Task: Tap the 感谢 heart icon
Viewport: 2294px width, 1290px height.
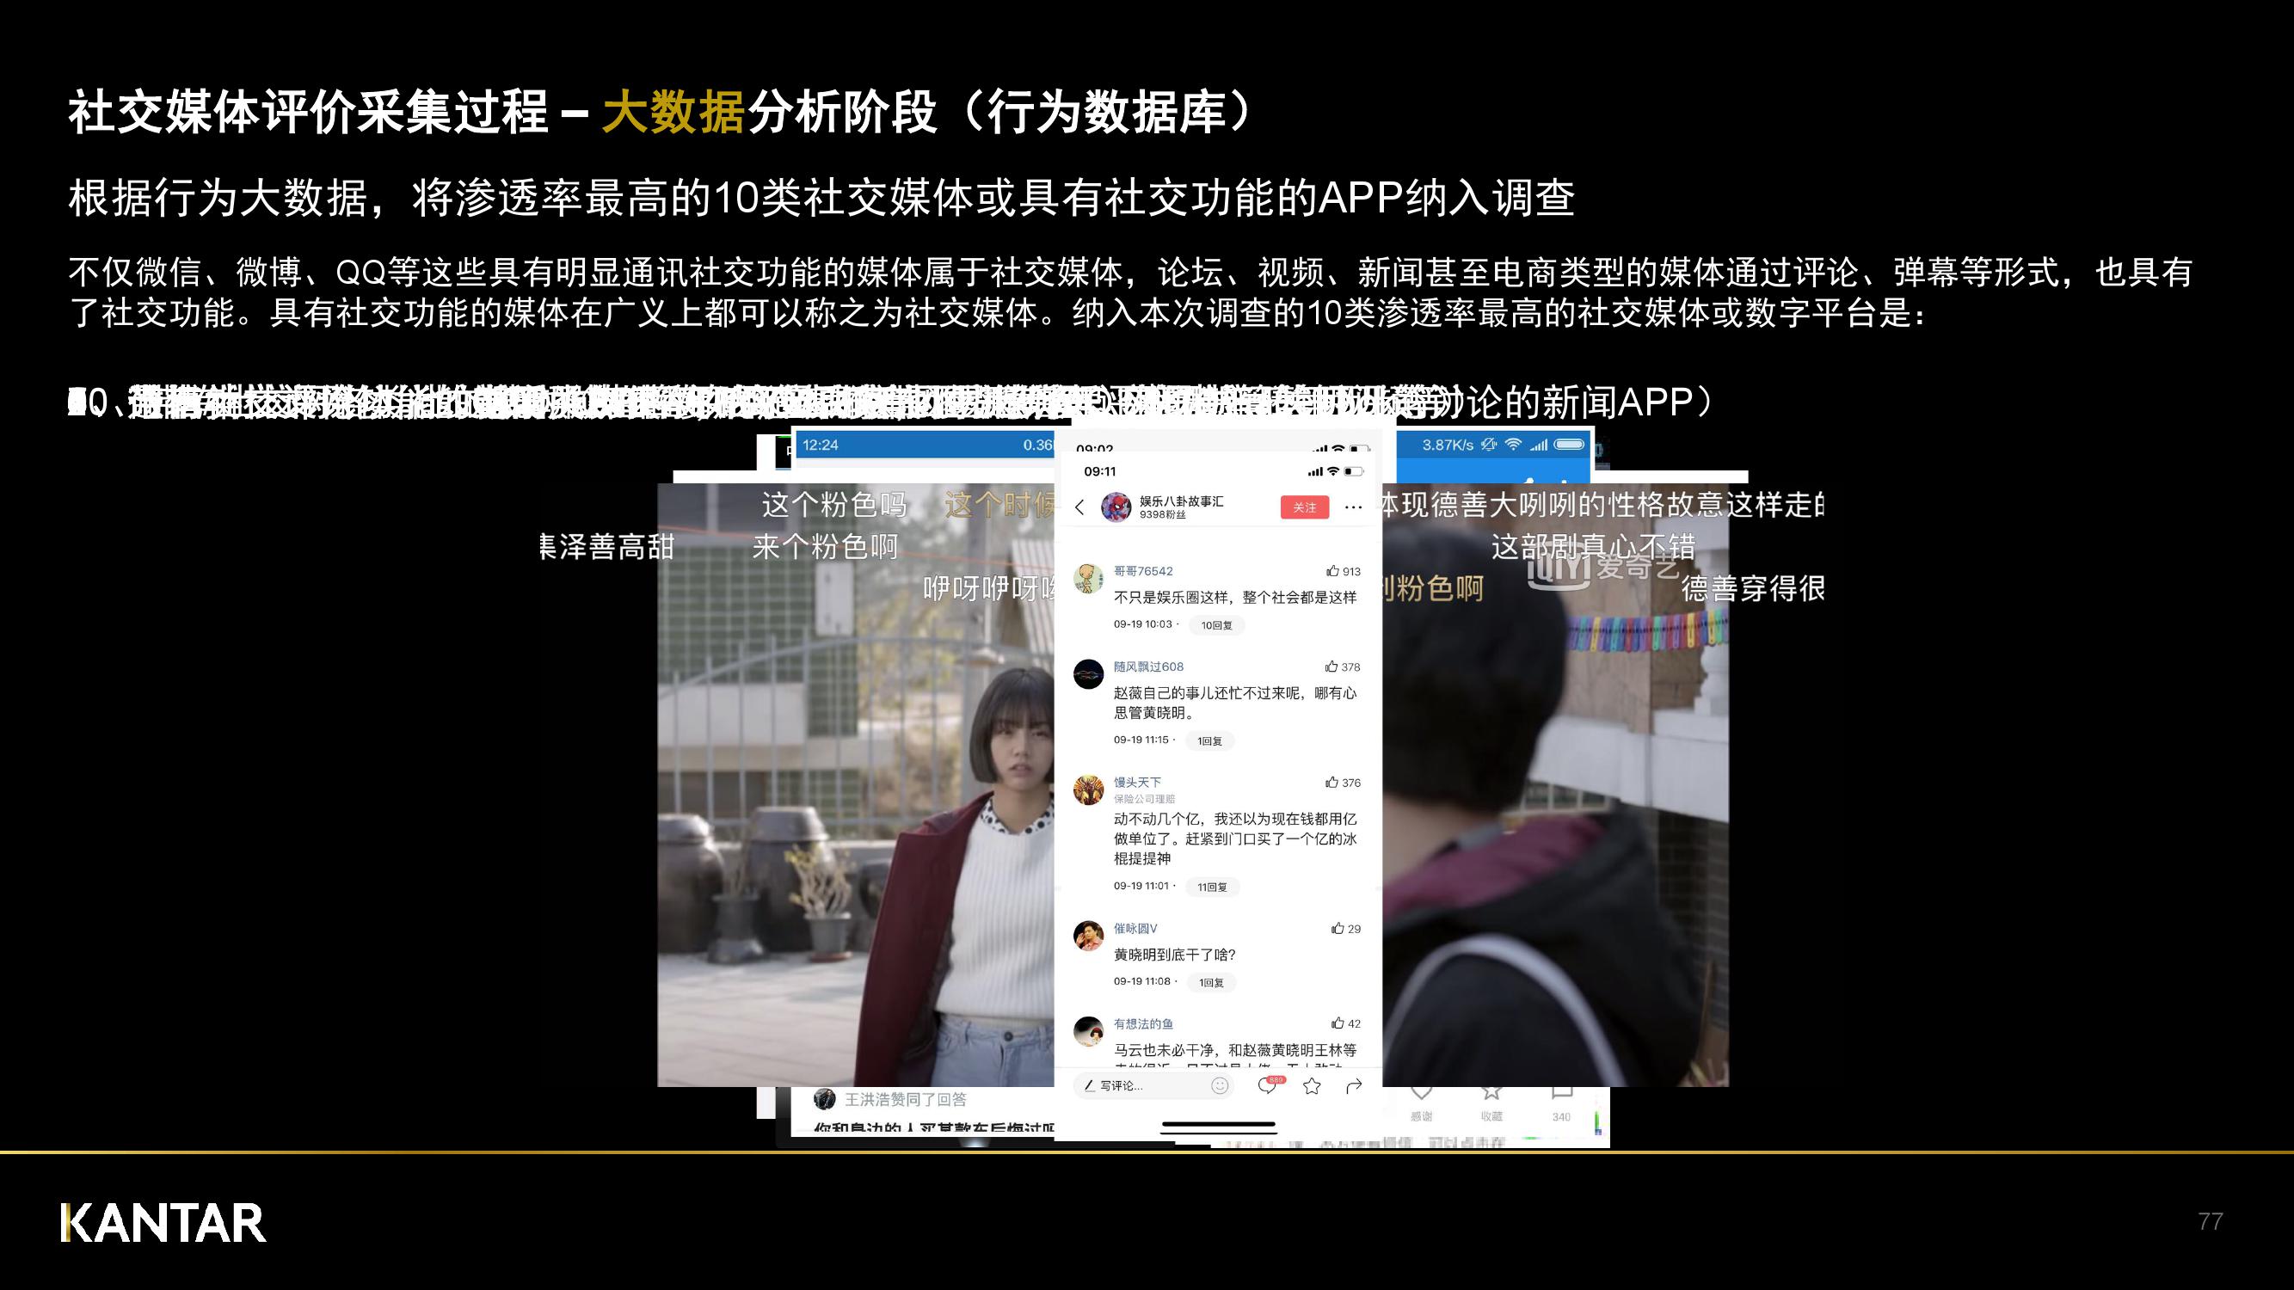Action: [1422, 1096]
